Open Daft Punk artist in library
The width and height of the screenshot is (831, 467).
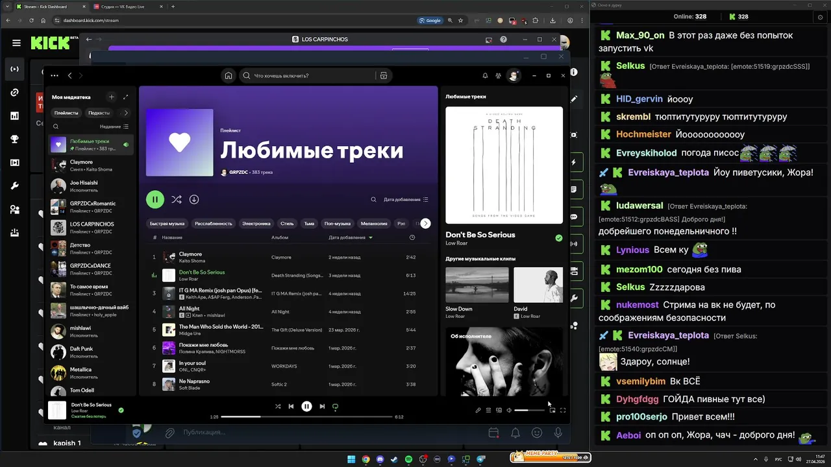(x=92, y=352)
